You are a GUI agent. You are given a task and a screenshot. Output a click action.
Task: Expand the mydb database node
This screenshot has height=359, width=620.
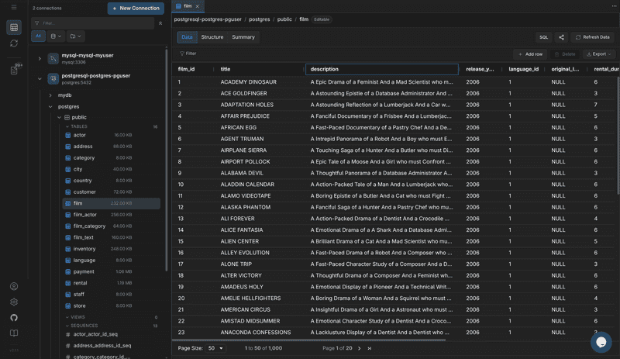[x=50, y=95]
